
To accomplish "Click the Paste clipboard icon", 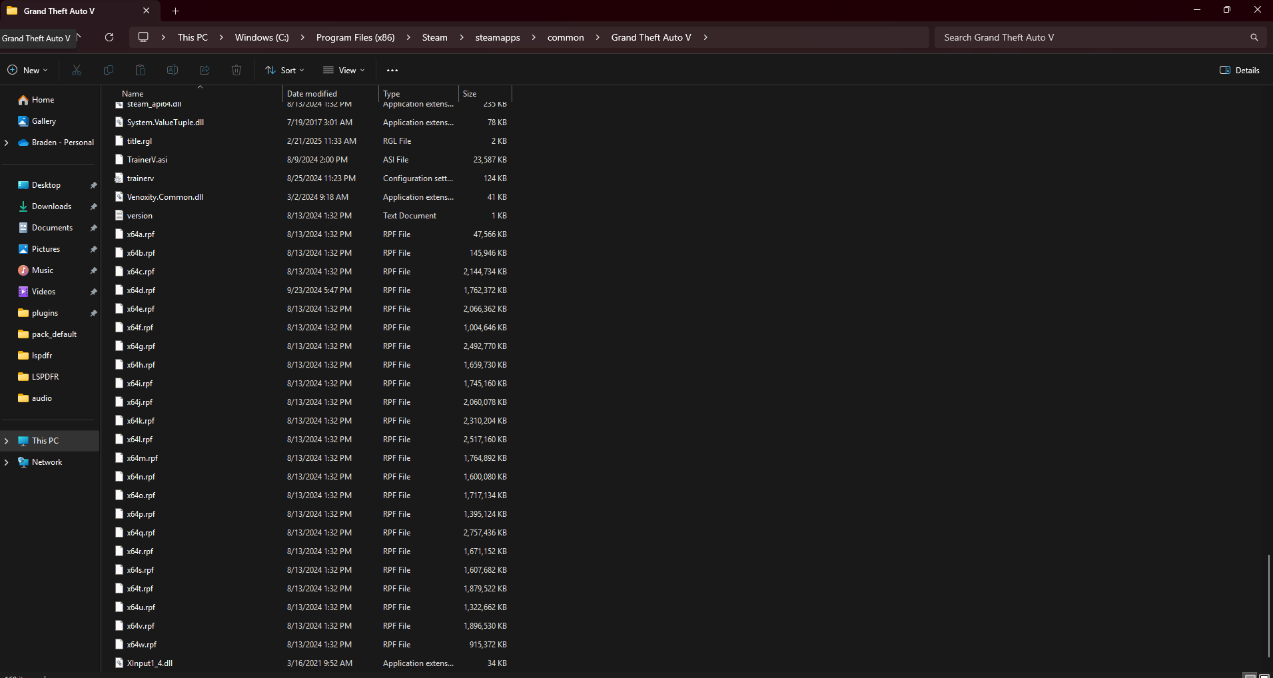I will pyautogui.click(x=141, y=70).
